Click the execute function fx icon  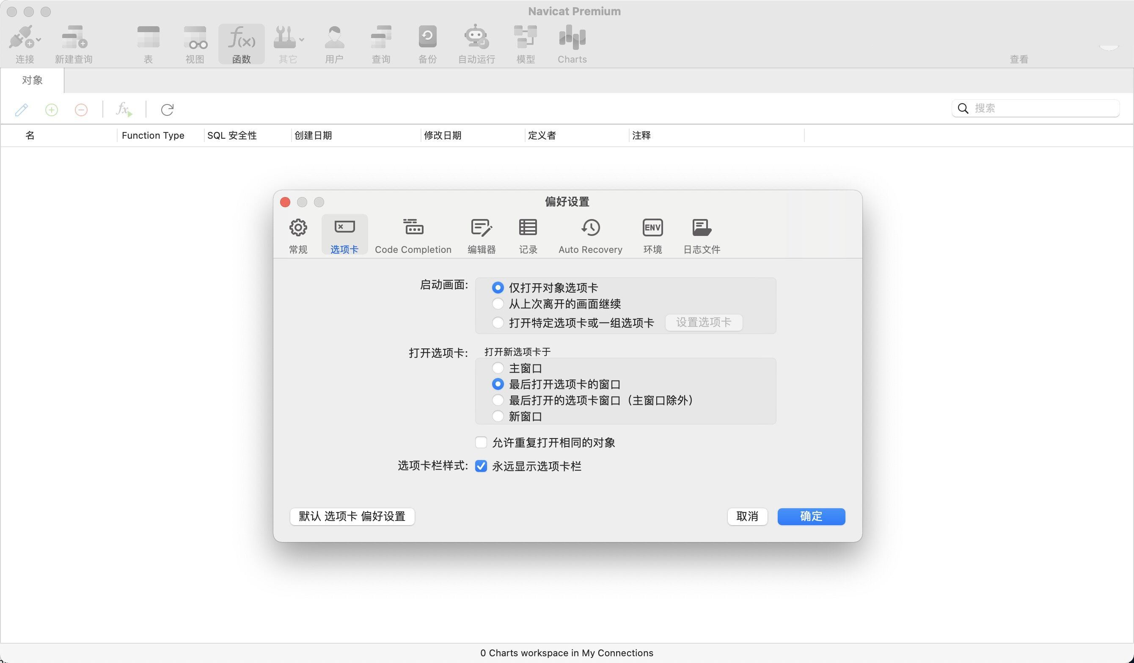124,109
